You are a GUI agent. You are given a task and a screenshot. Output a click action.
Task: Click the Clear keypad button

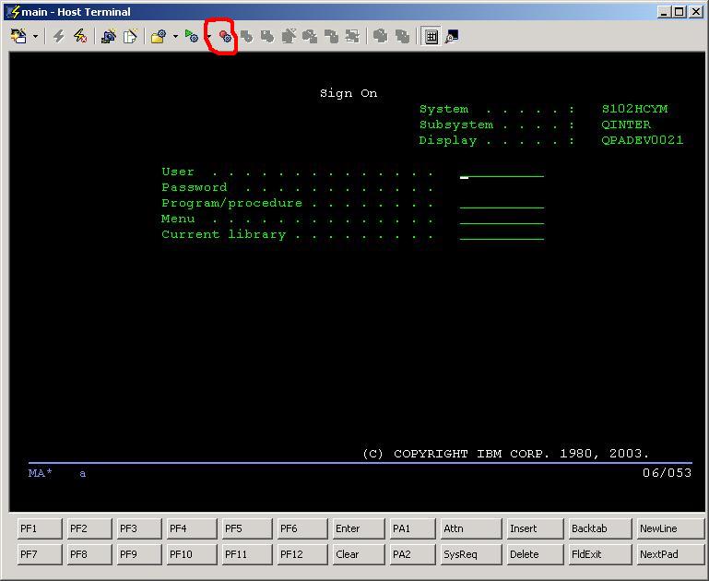(x=358, y=554)
